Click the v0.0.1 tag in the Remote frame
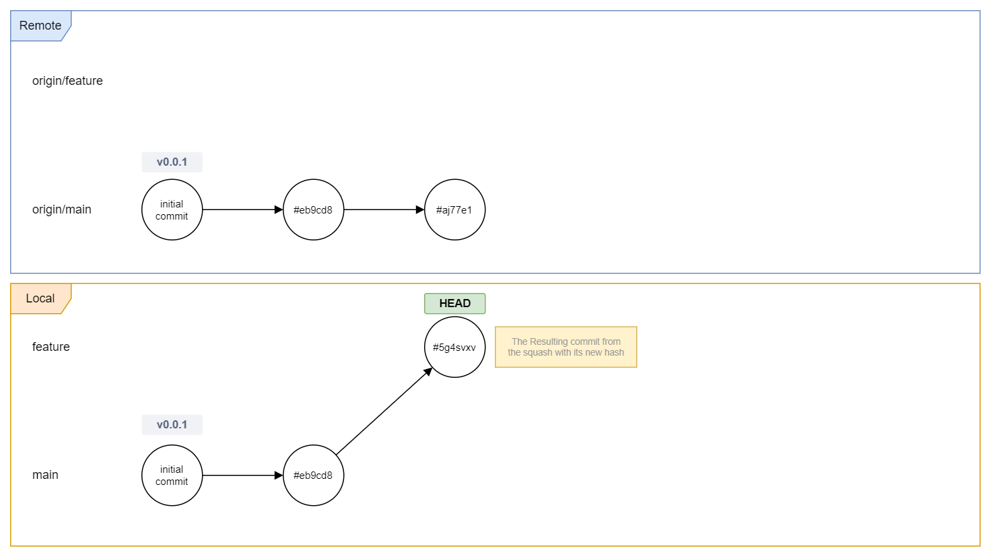 pyautogui.click(x=172, y=162)
